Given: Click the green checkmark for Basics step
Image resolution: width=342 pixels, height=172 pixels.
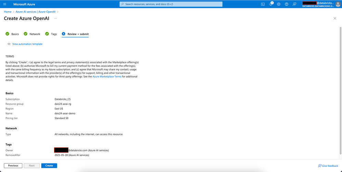Looking at the screenshot, I should [8, 34].
